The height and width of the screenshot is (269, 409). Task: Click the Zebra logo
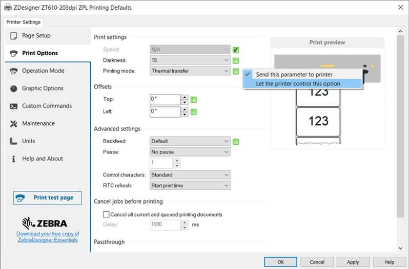point(45,223)
